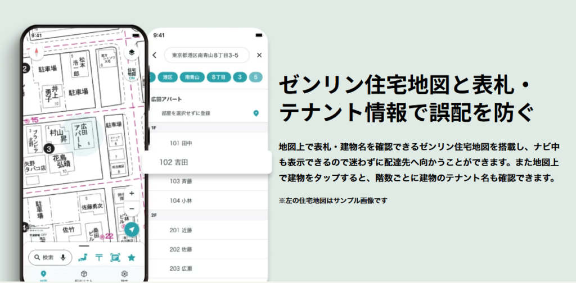Select room 202 佐藤
The height and width of the screenshot is (283, 576).
click(208, 249)
